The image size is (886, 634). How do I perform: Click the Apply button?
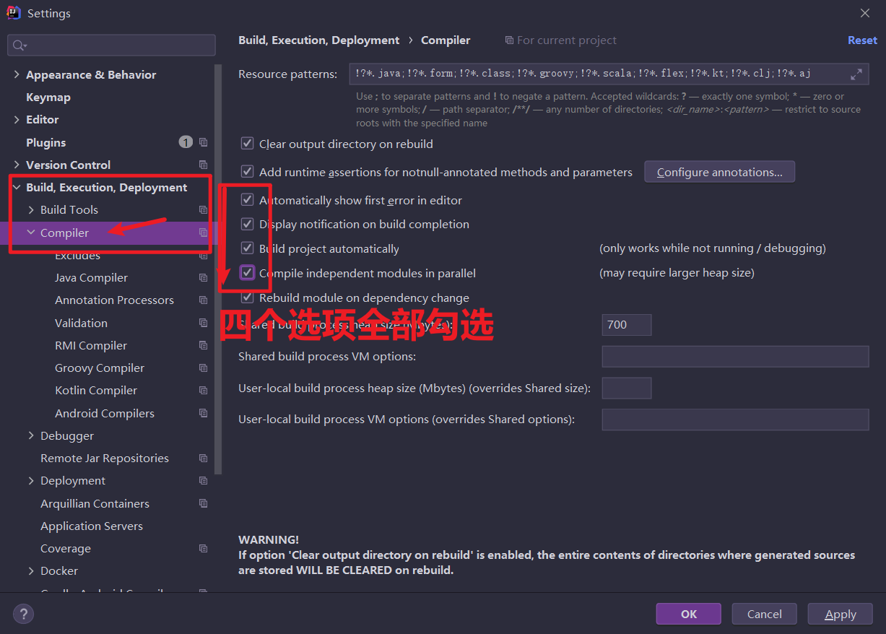coord(841,614)
